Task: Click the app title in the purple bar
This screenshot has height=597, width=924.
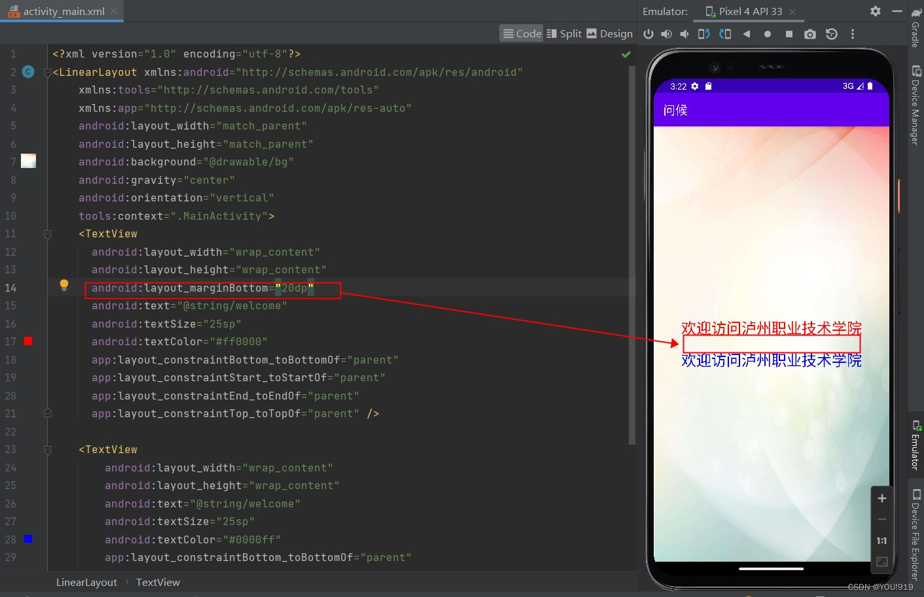Action: (x=675, y=110)
